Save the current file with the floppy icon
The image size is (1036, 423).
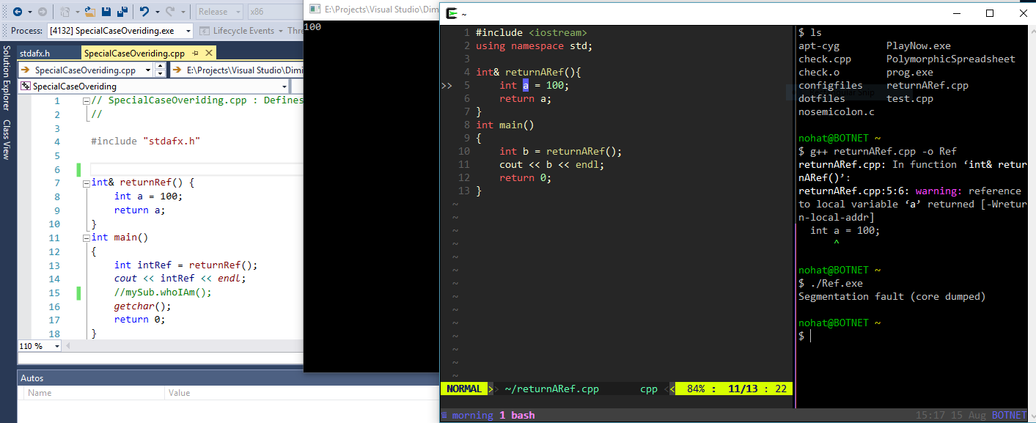point(106,12)
